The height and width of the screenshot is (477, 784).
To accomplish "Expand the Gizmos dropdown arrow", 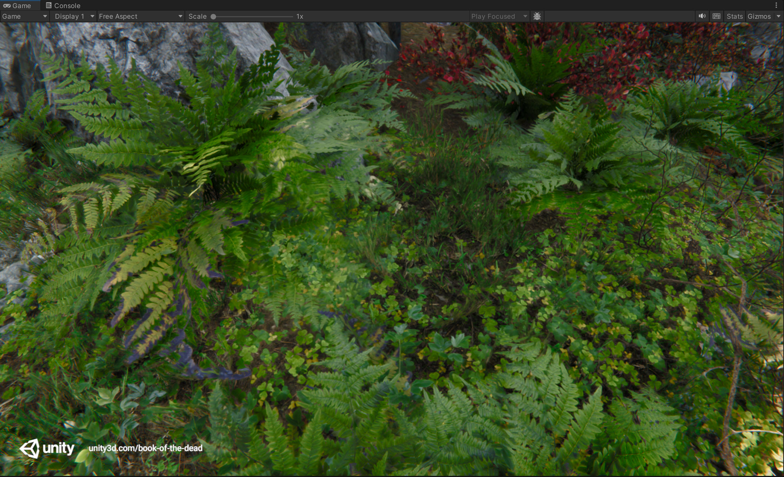I will (x=778, y=16).
